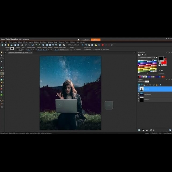Open the layer blend mode Normal dropdown

pos(141,82)
